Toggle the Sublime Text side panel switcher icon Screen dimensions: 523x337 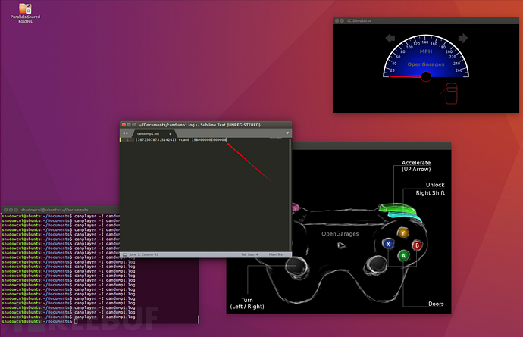coord(124,254)
